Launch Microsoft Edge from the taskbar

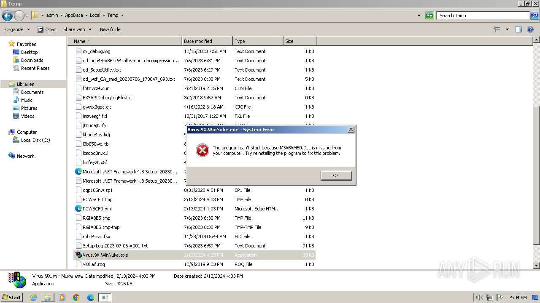click(x=91, y=298)
